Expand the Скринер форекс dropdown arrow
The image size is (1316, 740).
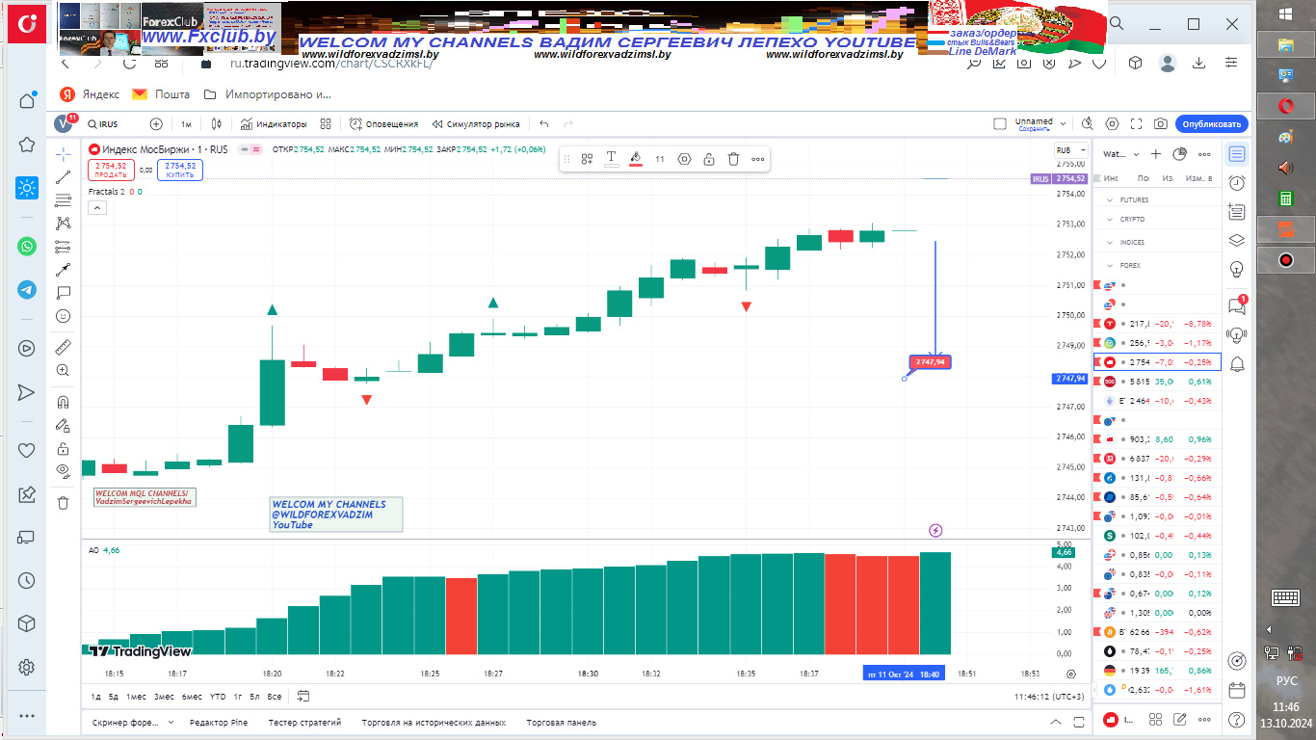coord(171,722)
